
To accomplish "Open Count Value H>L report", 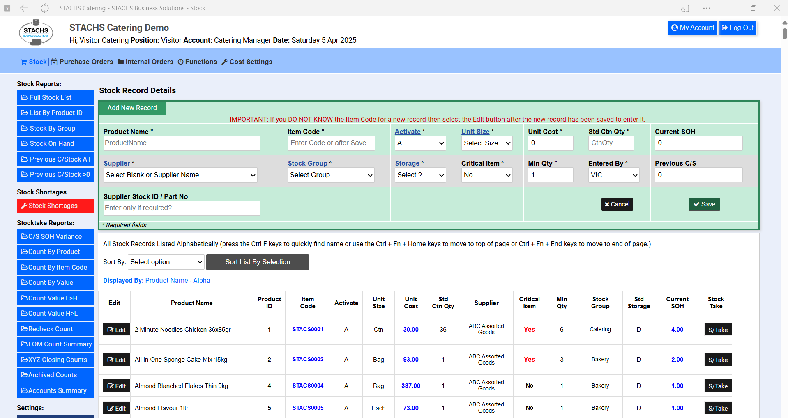I will [x=55, y=313].
